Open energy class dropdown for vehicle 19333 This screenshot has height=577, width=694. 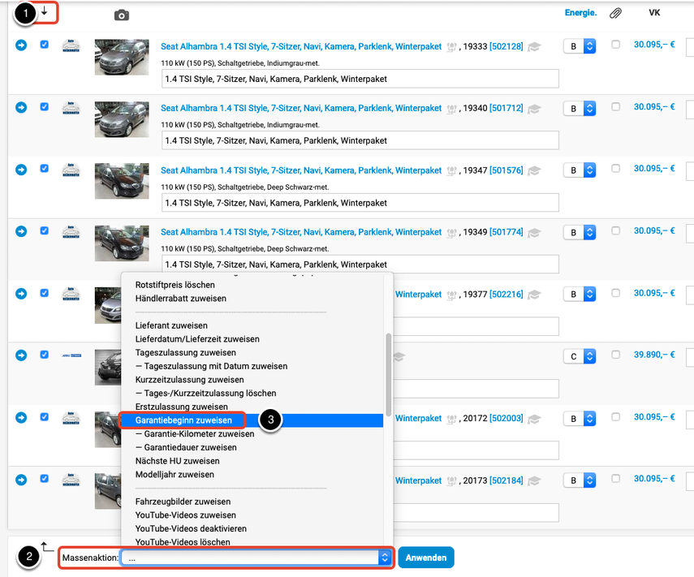[580, 47]
